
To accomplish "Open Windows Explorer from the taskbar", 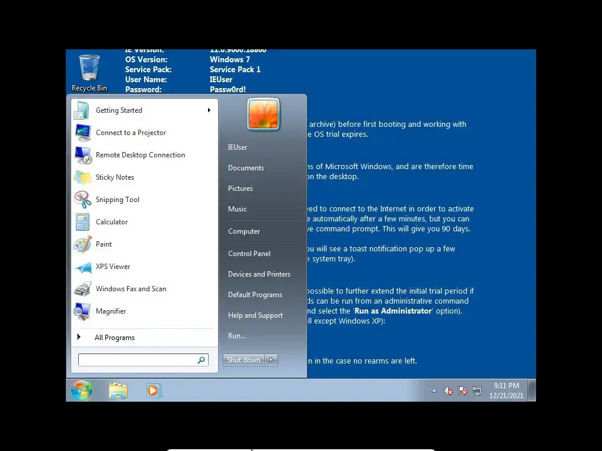I will [x=118, y=391].
